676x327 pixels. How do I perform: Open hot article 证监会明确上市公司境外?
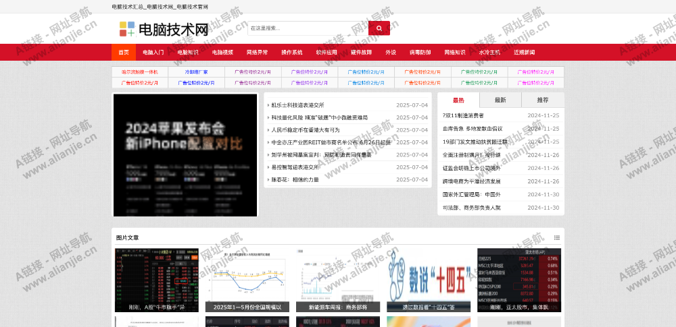(x=471, y=169)
